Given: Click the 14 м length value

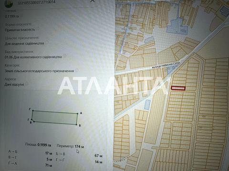Looking at the screenshot, I should point(99,162).
